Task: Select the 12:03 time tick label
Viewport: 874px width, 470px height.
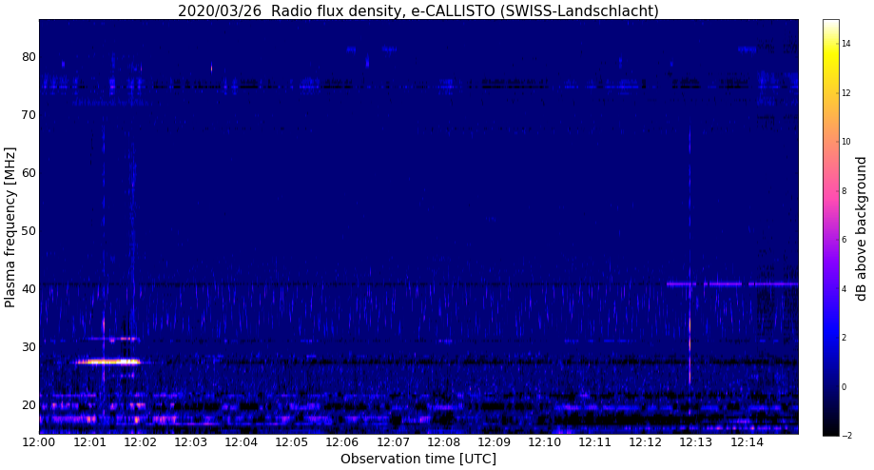Action: [x=190, y=442]
